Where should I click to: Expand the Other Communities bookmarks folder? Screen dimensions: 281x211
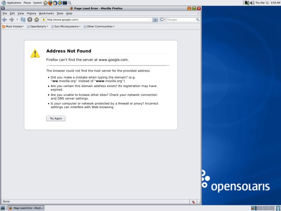[x=99, y=26]
